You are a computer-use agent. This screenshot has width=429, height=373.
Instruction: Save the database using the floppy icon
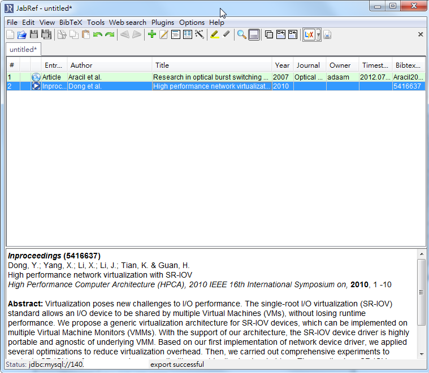(x=34, y=34)
